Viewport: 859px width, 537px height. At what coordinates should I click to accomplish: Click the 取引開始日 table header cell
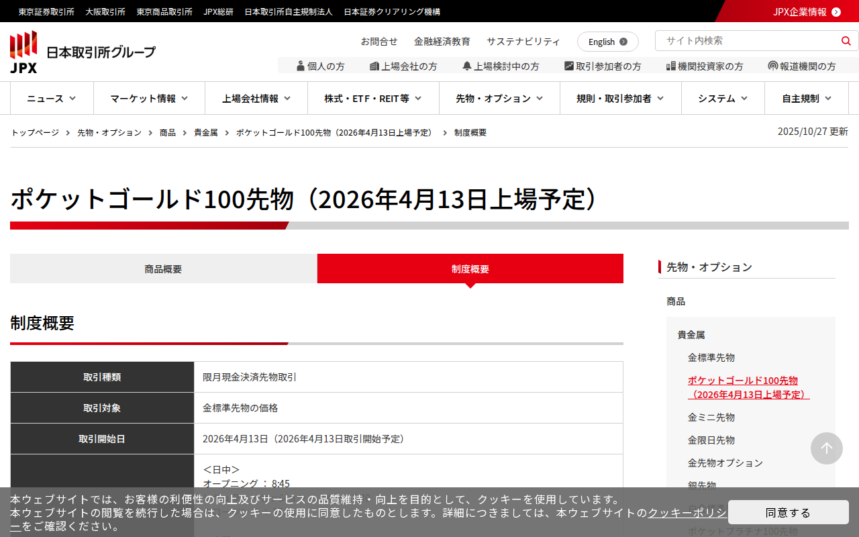102,439
